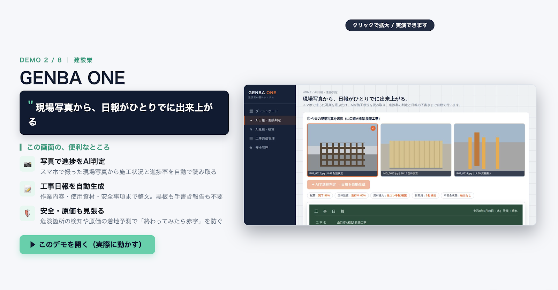Click the camera icon beside 写真で進捗をAI判定
Viewport: 558px width, 290px height.
click(x=28, y=164)
